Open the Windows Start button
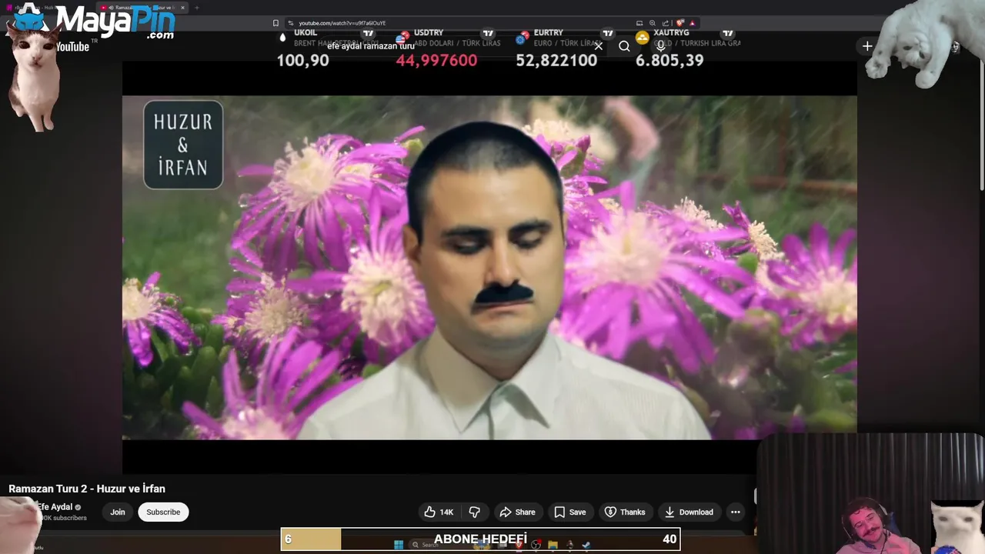 coord(399,545)
